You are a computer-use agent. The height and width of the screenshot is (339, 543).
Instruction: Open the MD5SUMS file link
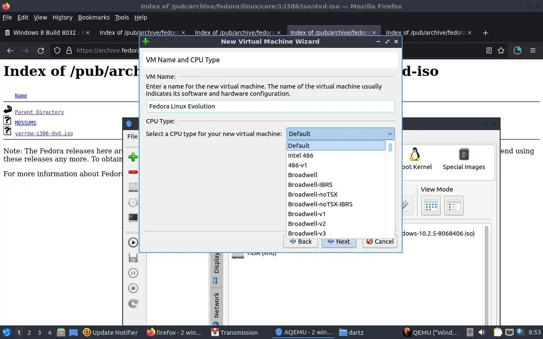(25, 123)
